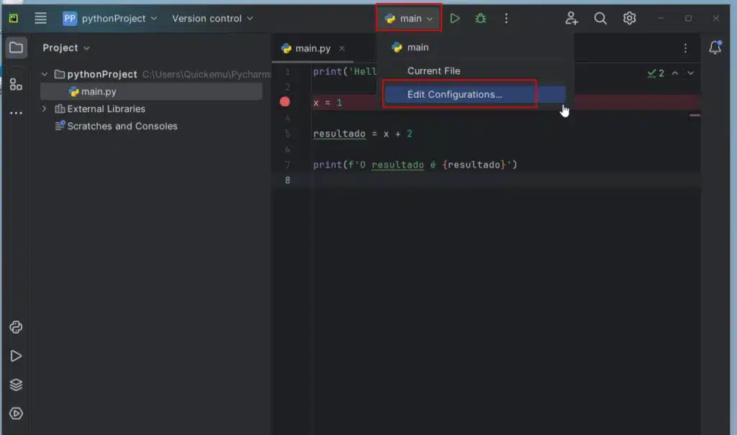Viewport: 737px width, 435px height.
Task: Run the main configuration
Action: tap(455, 18)
